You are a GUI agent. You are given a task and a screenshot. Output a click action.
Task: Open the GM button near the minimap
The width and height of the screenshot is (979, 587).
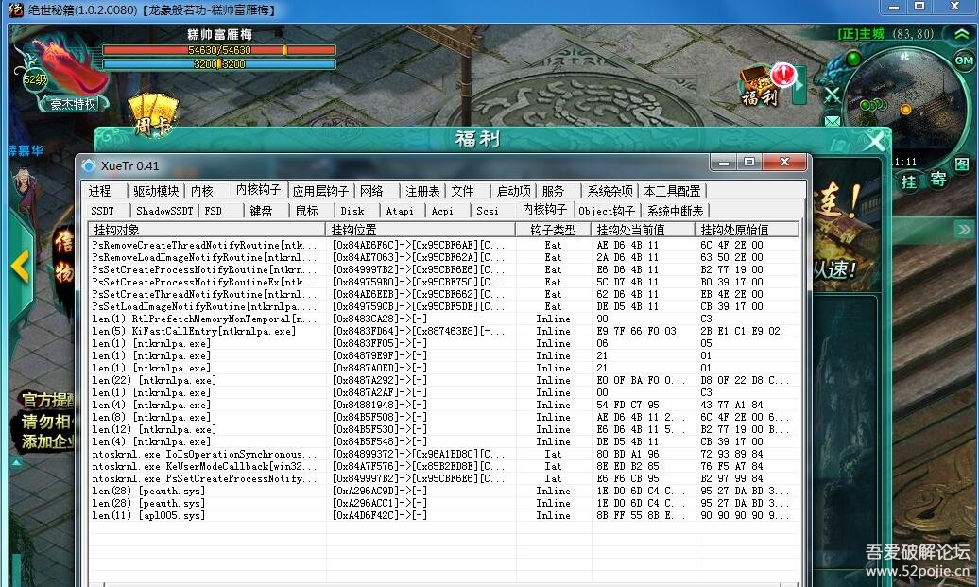click(964, 60)
